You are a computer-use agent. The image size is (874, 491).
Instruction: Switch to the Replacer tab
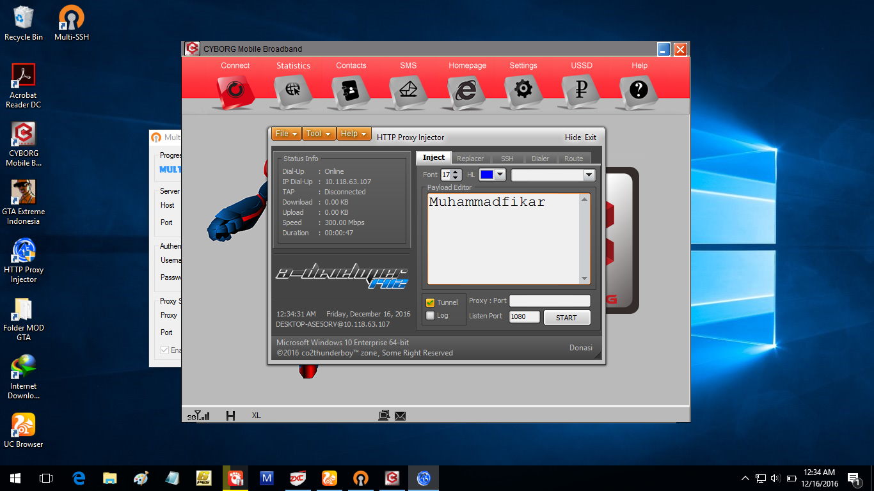coord(470,159)
